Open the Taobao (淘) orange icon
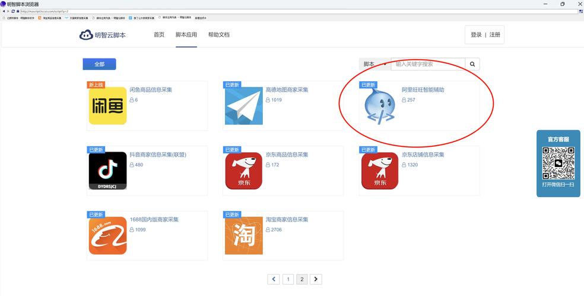The width and height of the screenshot is (584, 296). [x=243, y=235]
